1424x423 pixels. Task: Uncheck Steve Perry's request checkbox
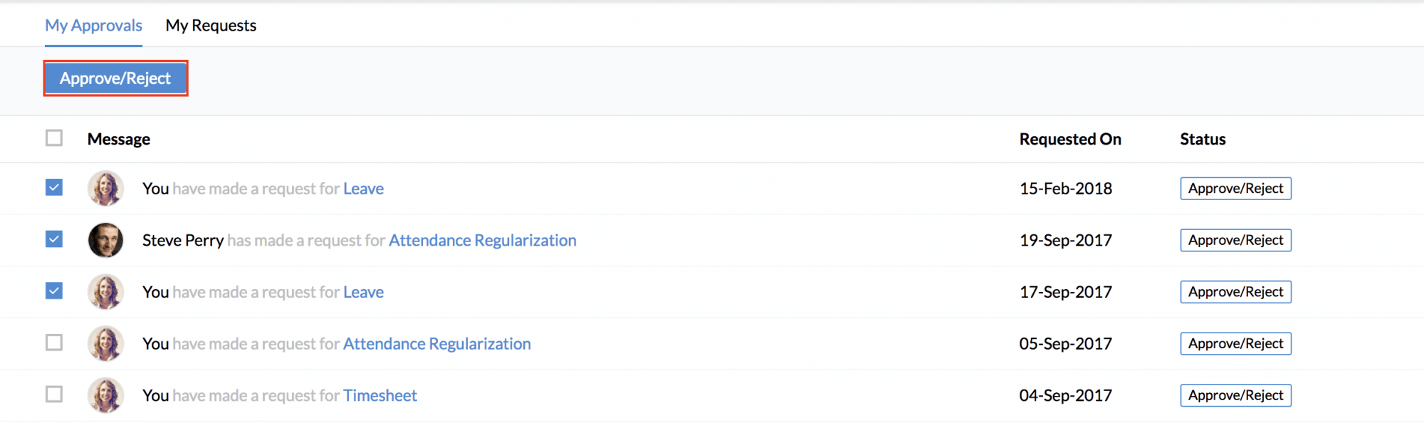pos(54,239)
